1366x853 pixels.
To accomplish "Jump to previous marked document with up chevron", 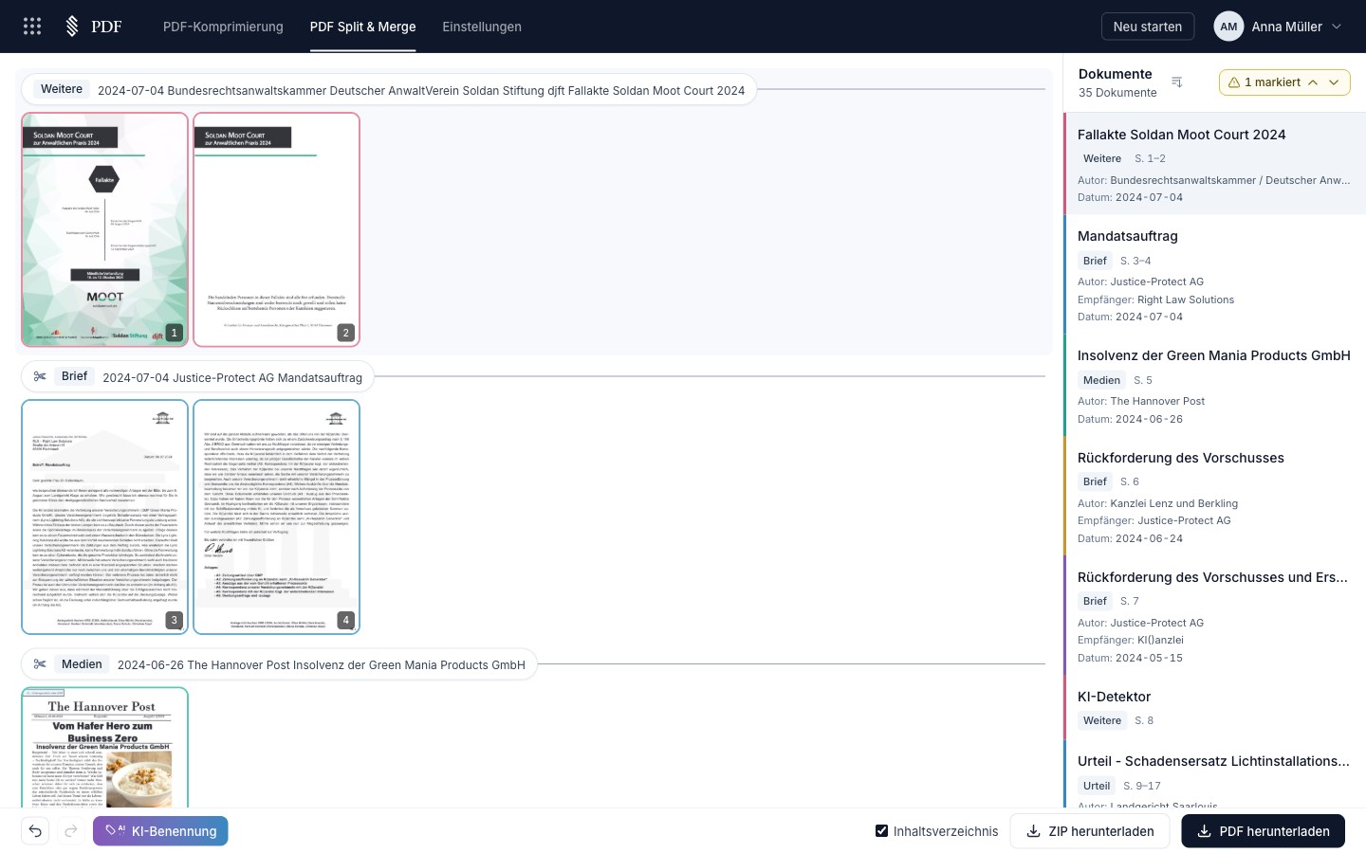I will [x=1313, y=82].
